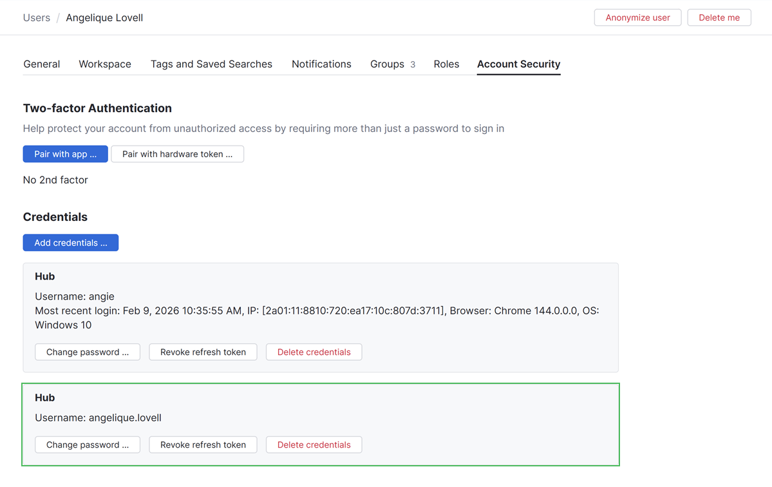Open the Workspace tab
The height and width of the screenshot is (487, 772).
[x=105, y=64]
